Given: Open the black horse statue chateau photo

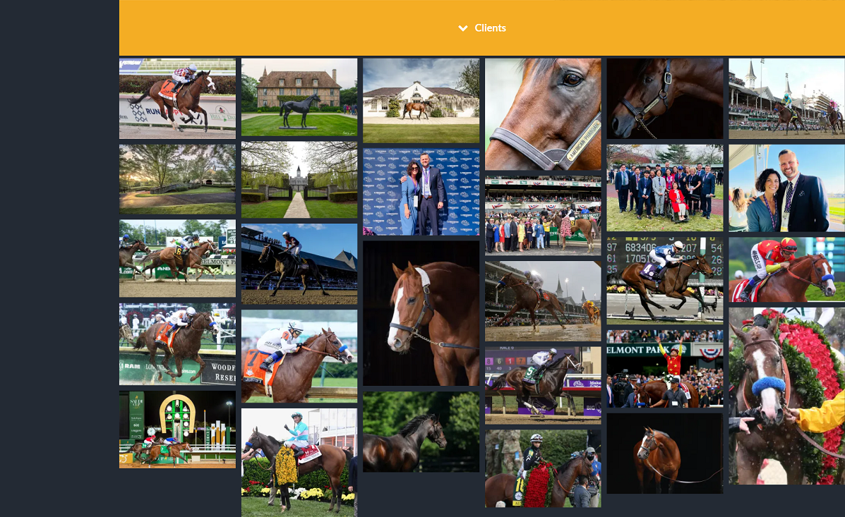Looking at the screenshot, I should pyautogui.click(x=299, y=97).
